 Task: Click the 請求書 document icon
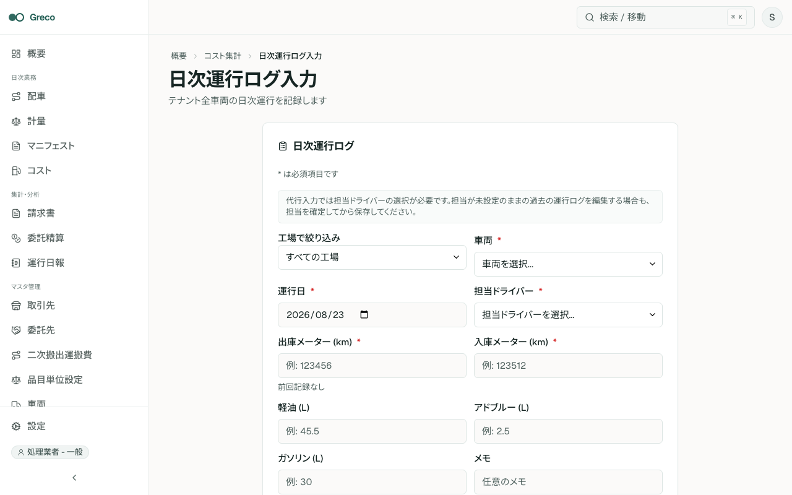(16, 213)
